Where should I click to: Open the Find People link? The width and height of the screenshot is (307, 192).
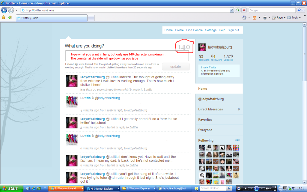(194, 30)
